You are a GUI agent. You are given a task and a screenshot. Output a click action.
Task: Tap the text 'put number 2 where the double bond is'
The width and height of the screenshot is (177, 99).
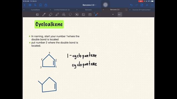pos(55,43)
